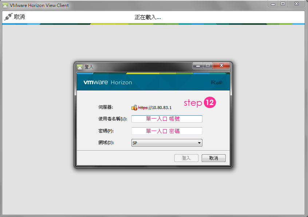Minimize the VMware Horizon View Client window
The height and width of the screenshot is (217, 308).
coord(273,4)
